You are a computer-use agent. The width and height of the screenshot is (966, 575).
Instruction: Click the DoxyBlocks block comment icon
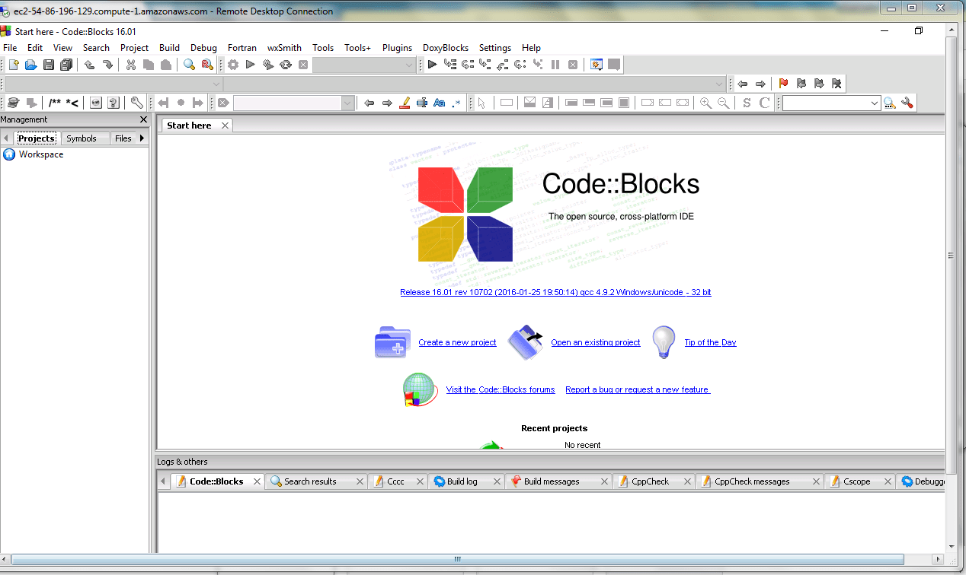pos(55,103)
